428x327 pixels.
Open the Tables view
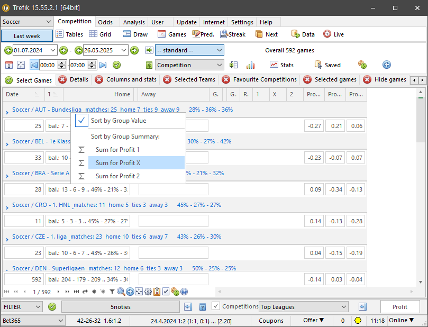(x=69, y=34)
